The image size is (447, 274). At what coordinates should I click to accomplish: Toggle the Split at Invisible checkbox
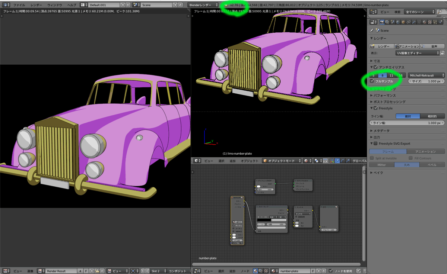[372, 158]
